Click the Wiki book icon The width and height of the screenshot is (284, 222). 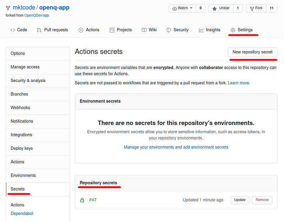pos(144,30)
